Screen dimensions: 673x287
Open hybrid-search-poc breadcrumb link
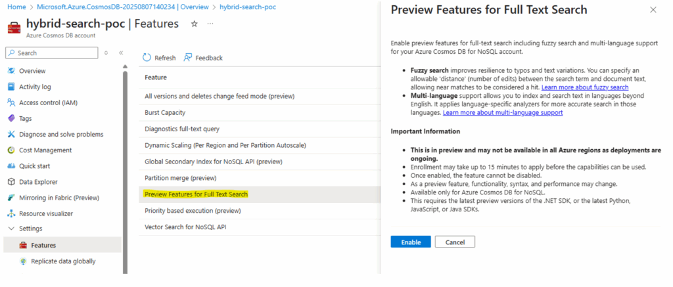(x=248, y=7)
